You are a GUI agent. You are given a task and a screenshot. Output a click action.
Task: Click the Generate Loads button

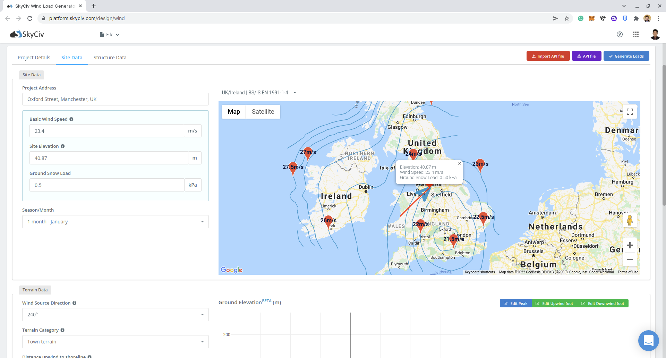pos(626,56)
